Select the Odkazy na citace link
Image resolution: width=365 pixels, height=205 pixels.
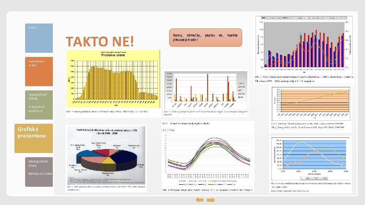[x=40, y=173]
